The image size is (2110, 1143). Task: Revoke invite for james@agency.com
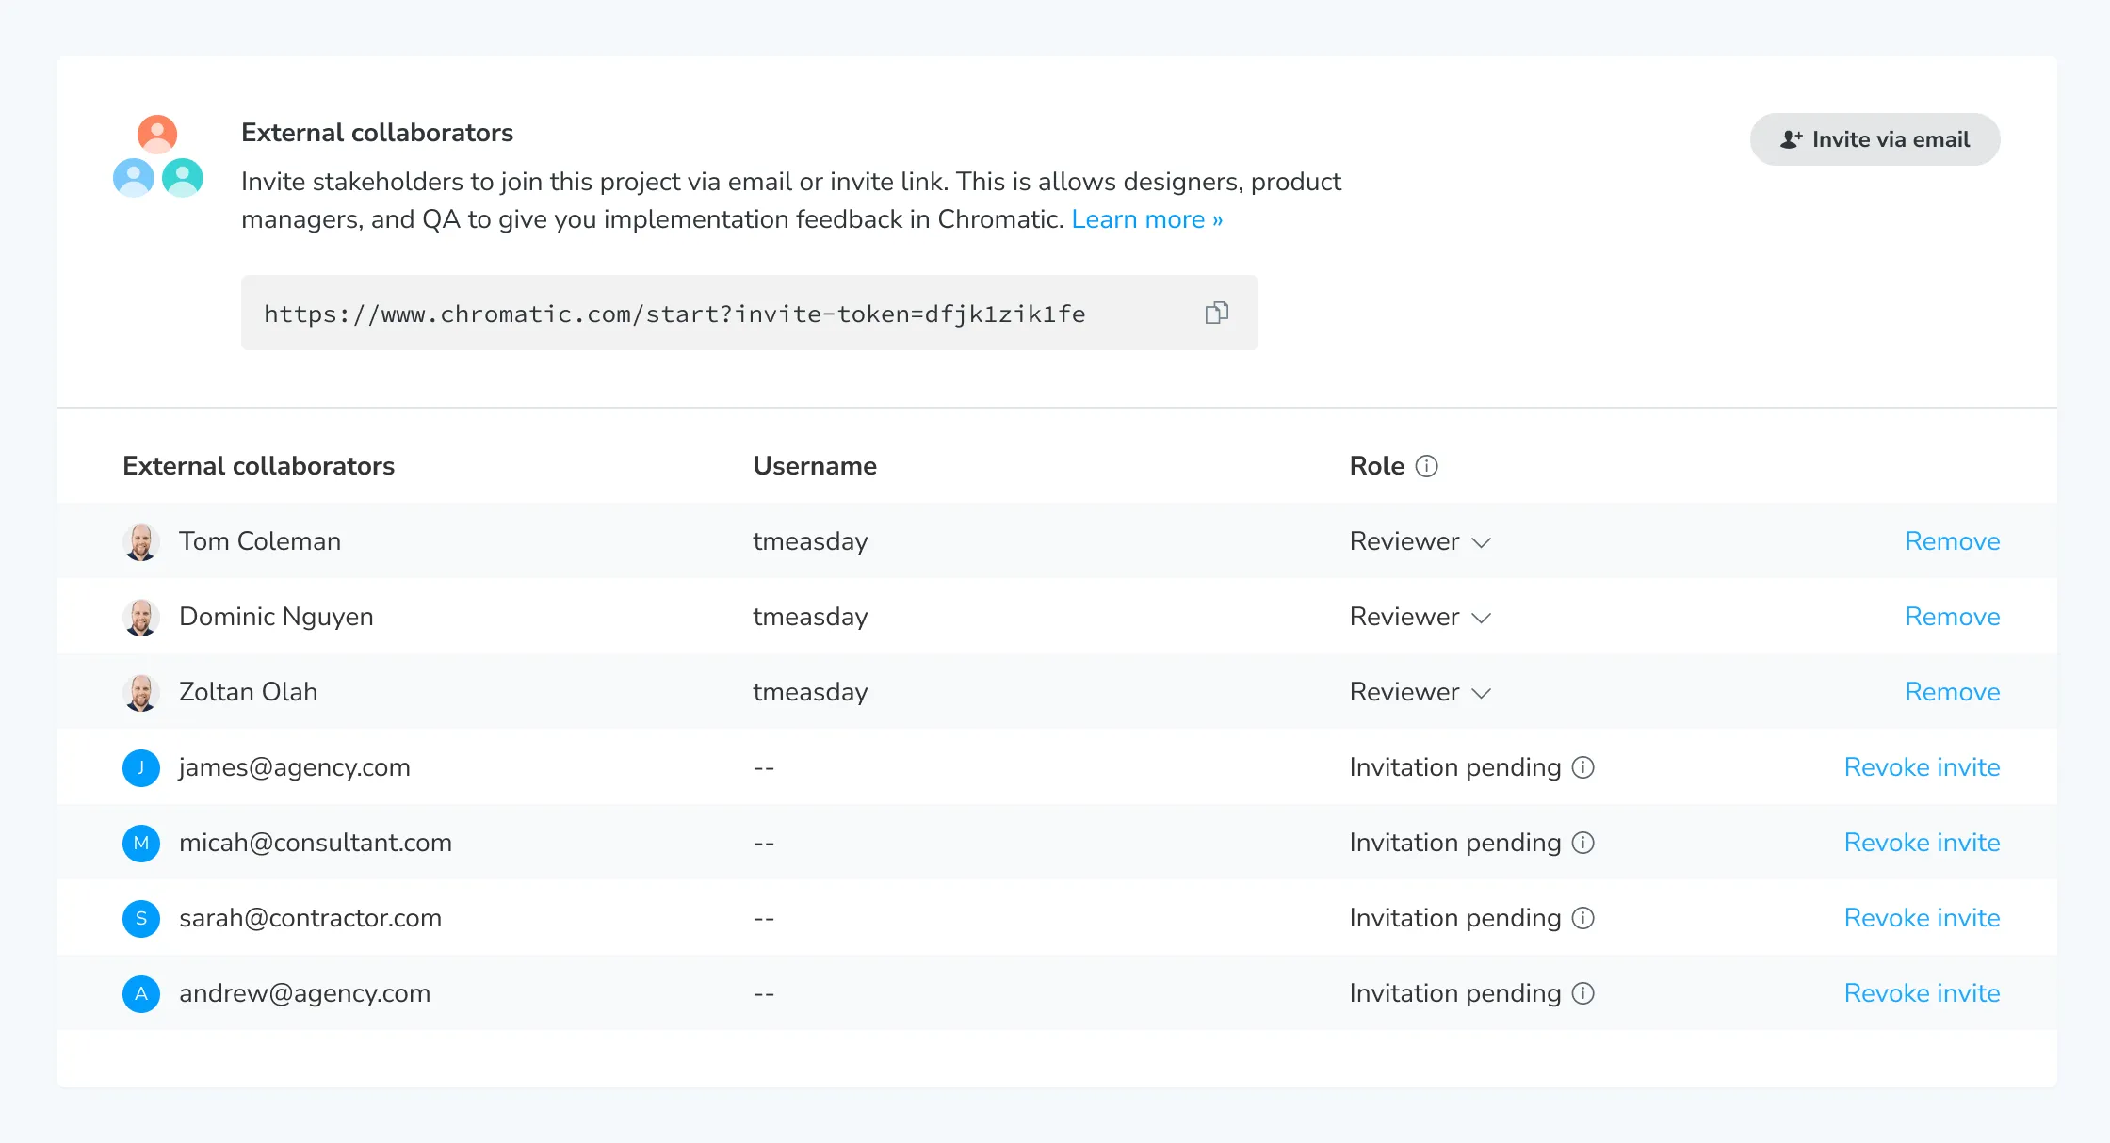(1923, 767)
